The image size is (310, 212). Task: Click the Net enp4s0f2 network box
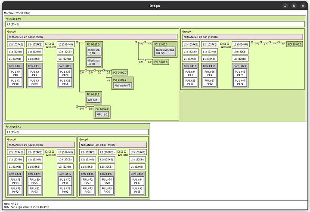click(122, 85)
